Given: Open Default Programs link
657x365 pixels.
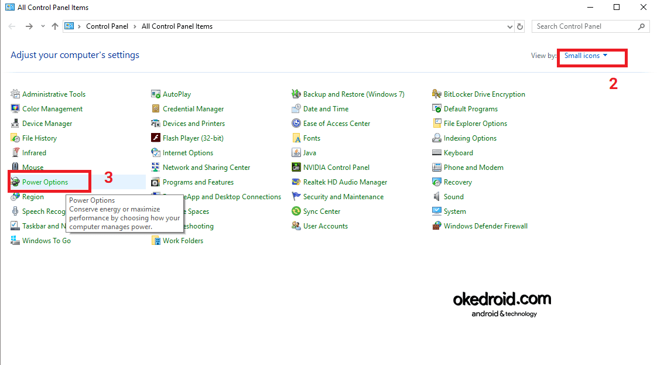Looking at the screenshot, I should tap(471, 108).
